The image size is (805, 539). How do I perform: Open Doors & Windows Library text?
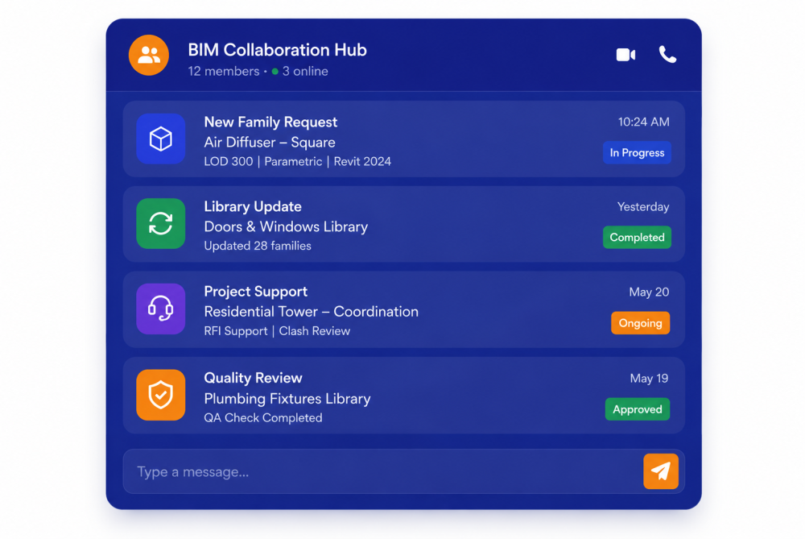pos(286,226)
